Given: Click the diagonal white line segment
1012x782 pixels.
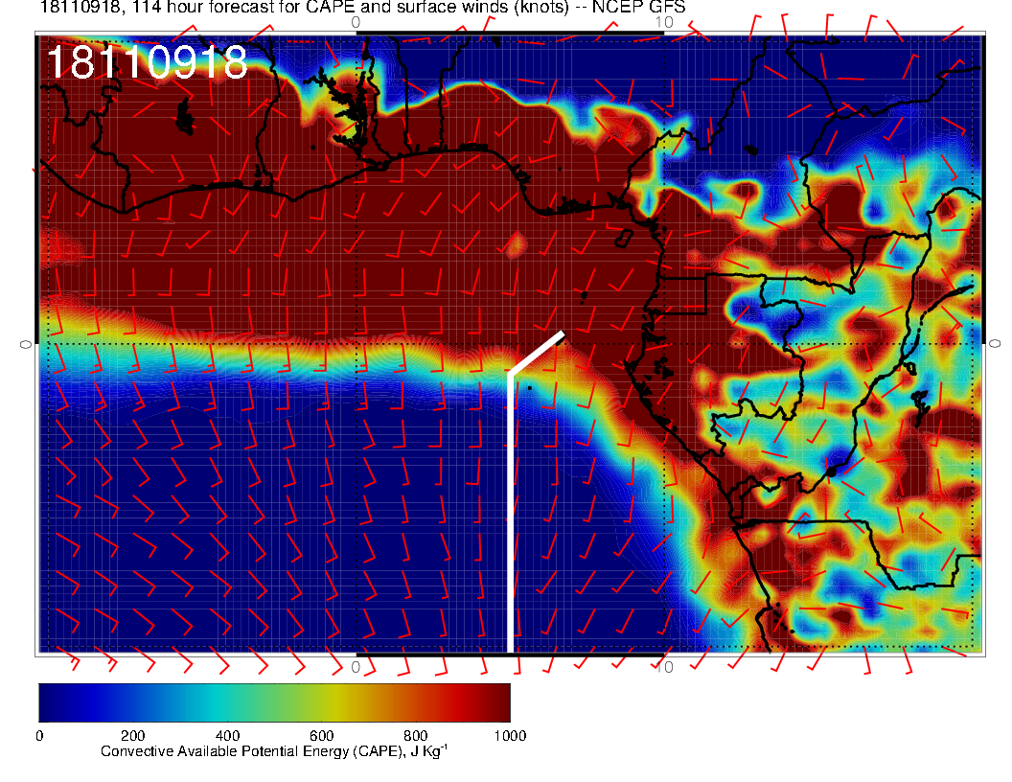Looking at the screenshot, I should [x=537, y=352].
